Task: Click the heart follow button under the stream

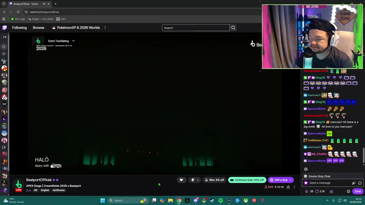Action: [x=181, y=180]
